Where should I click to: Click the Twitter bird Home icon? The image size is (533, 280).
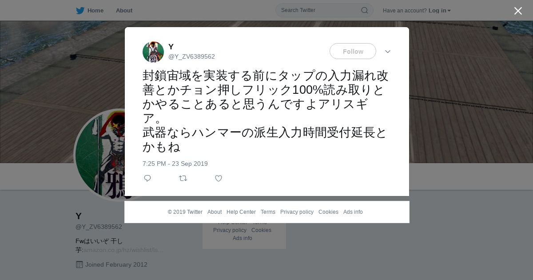point(80,10)
